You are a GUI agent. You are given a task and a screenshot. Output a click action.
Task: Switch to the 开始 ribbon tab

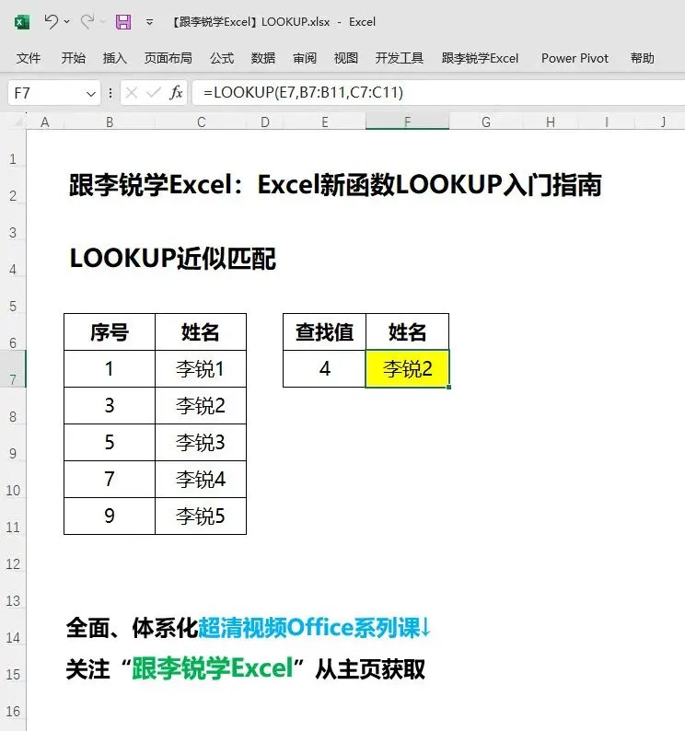point(74,58)
